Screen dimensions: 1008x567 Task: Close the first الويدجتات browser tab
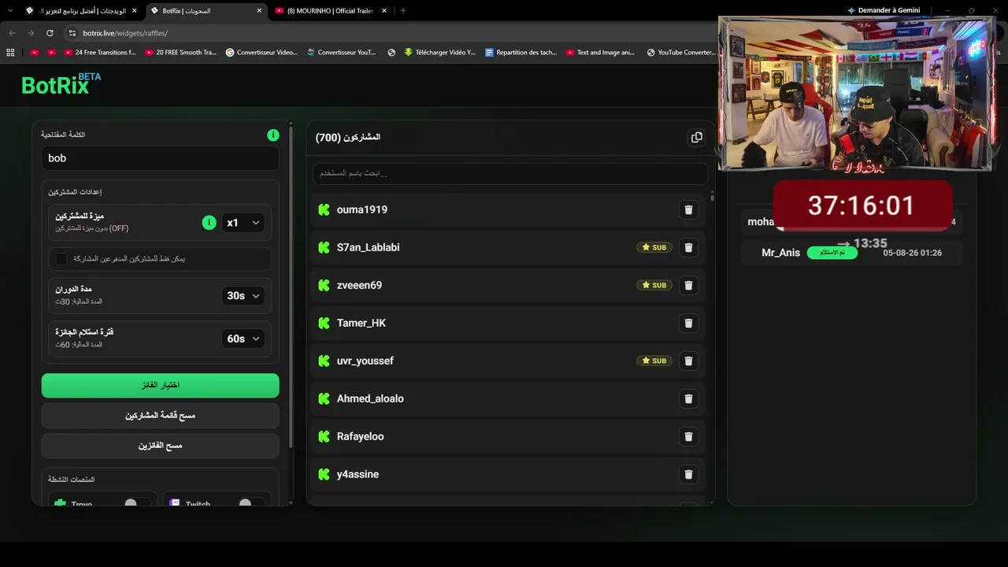coord(134,11)
